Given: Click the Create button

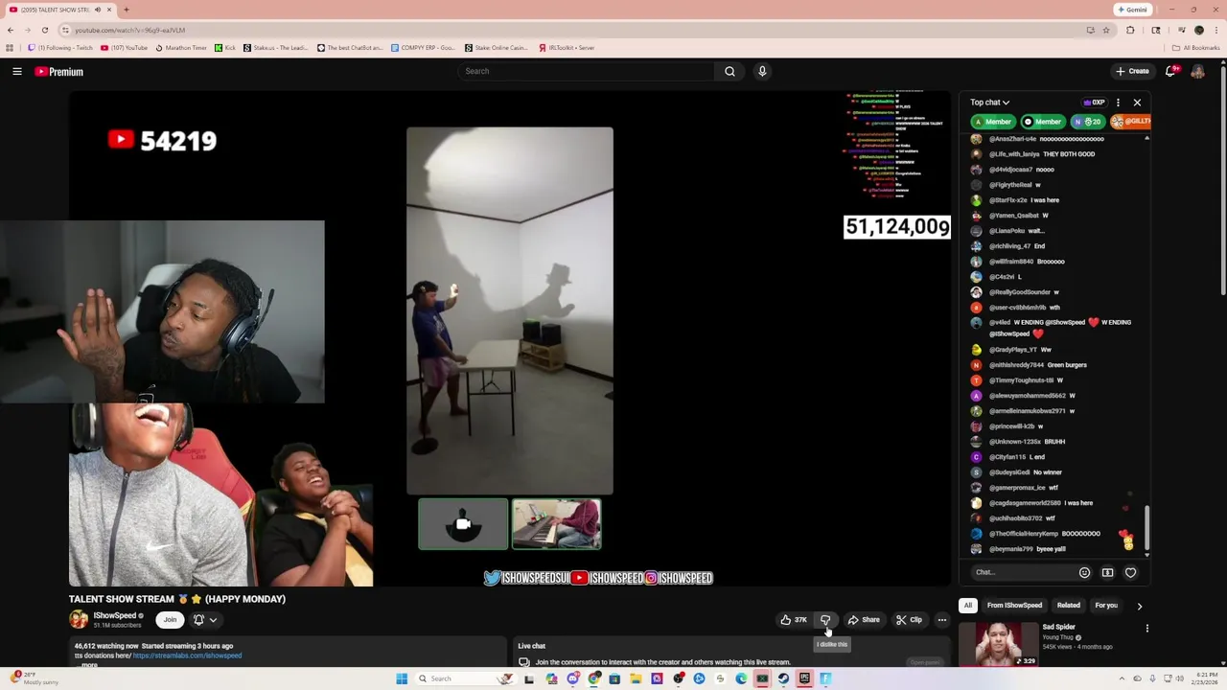Looking at the screenshot, I should coord(1132,71).
